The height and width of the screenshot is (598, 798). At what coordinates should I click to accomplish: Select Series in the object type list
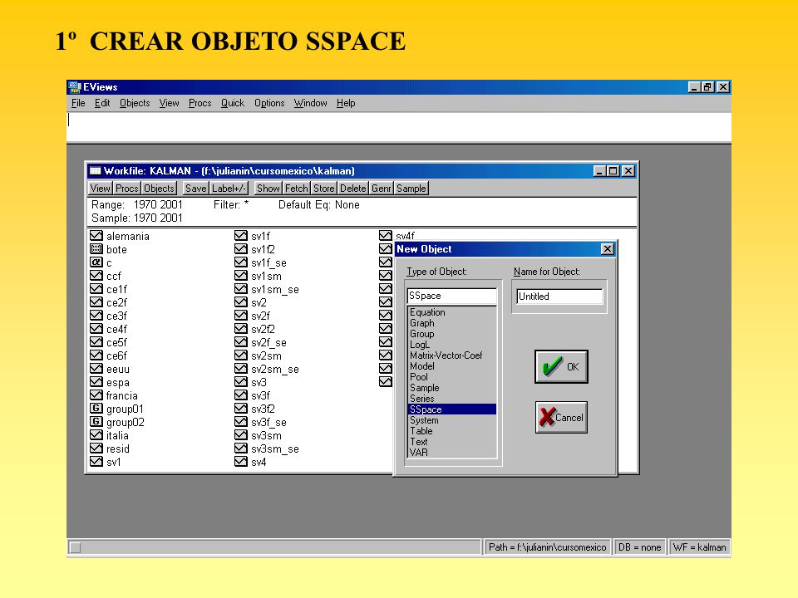(x=452, y=399)
